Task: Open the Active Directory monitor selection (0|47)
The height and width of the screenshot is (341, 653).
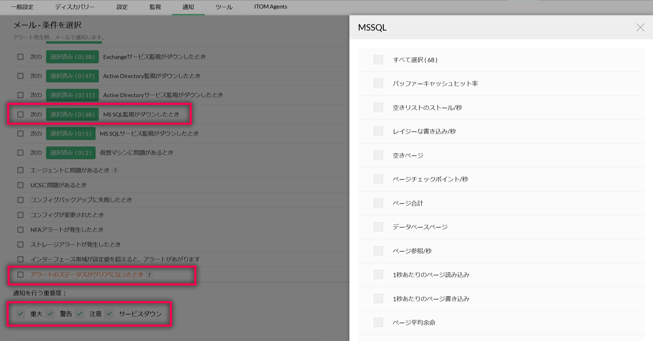Action: click(x=72, y=76)
